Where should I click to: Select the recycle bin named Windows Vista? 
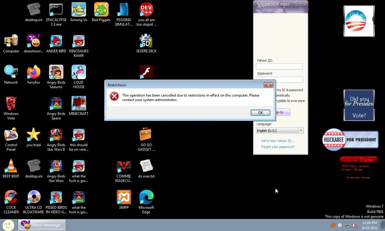tap(11, 108)
